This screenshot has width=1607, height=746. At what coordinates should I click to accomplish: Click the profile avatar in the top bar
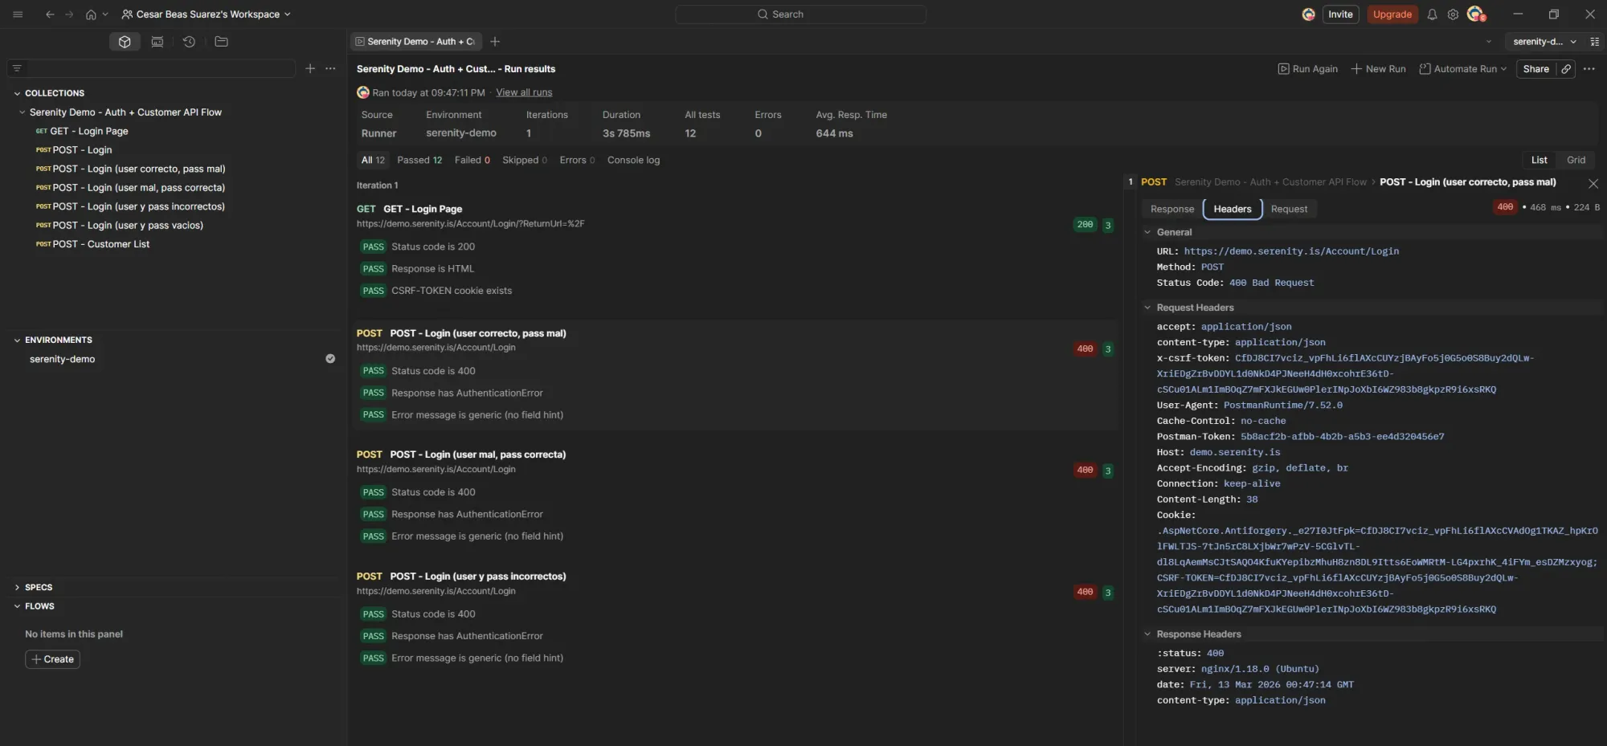pos(1476,14)
